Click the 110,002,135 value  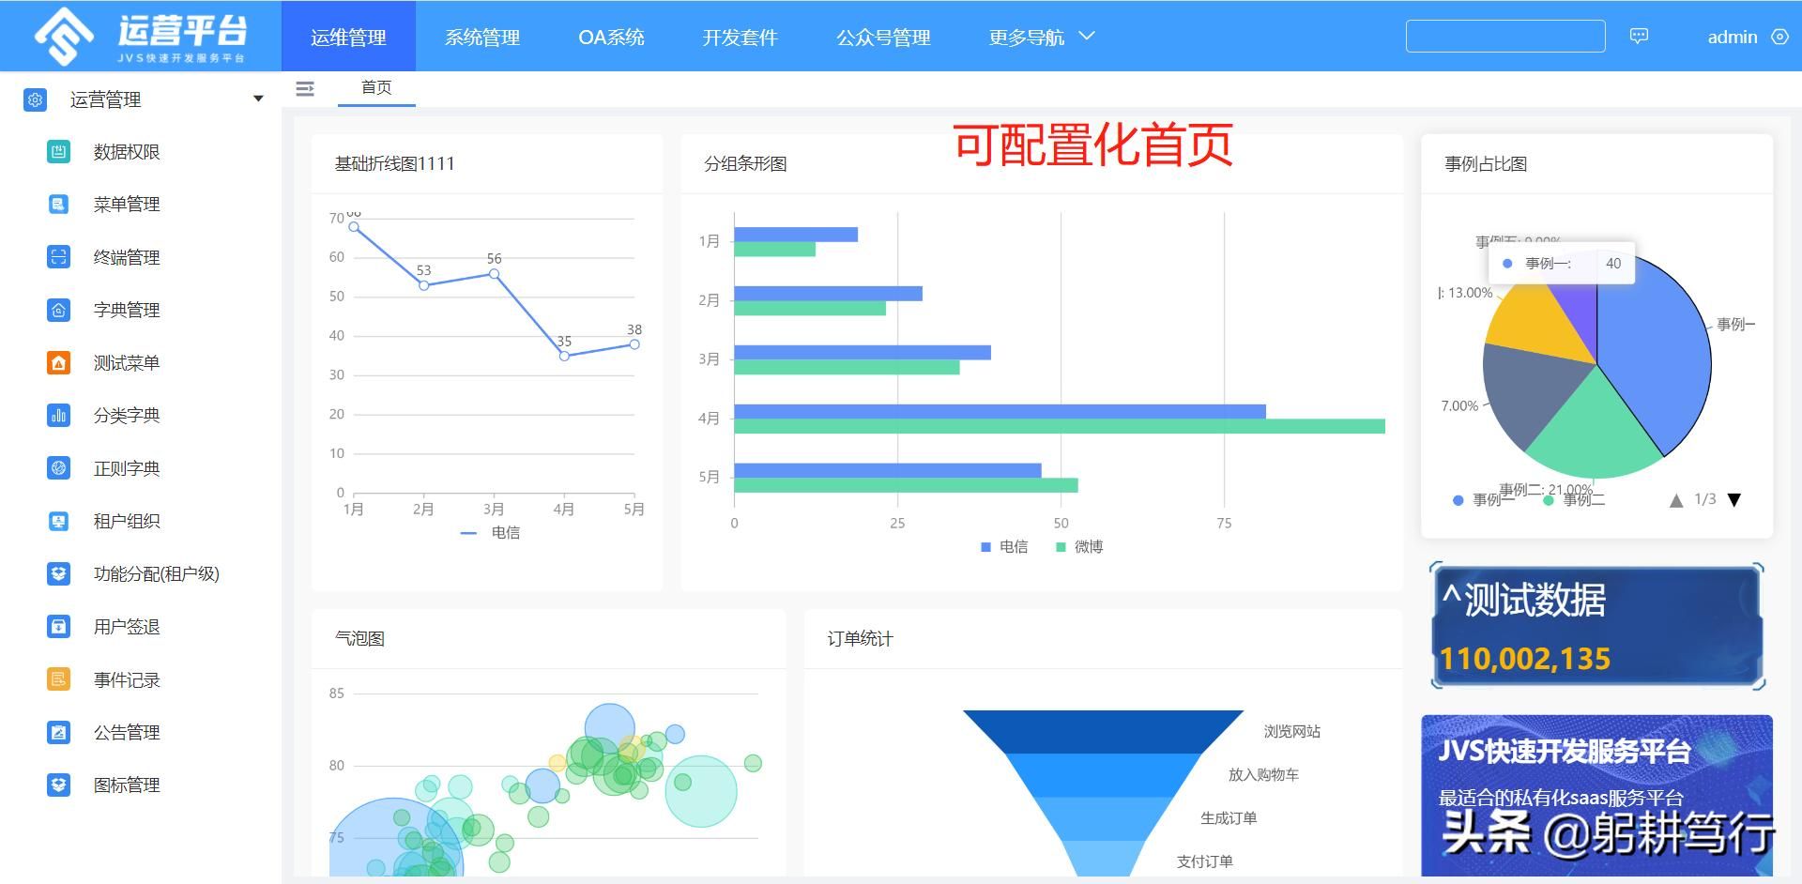click(1525, 659)
